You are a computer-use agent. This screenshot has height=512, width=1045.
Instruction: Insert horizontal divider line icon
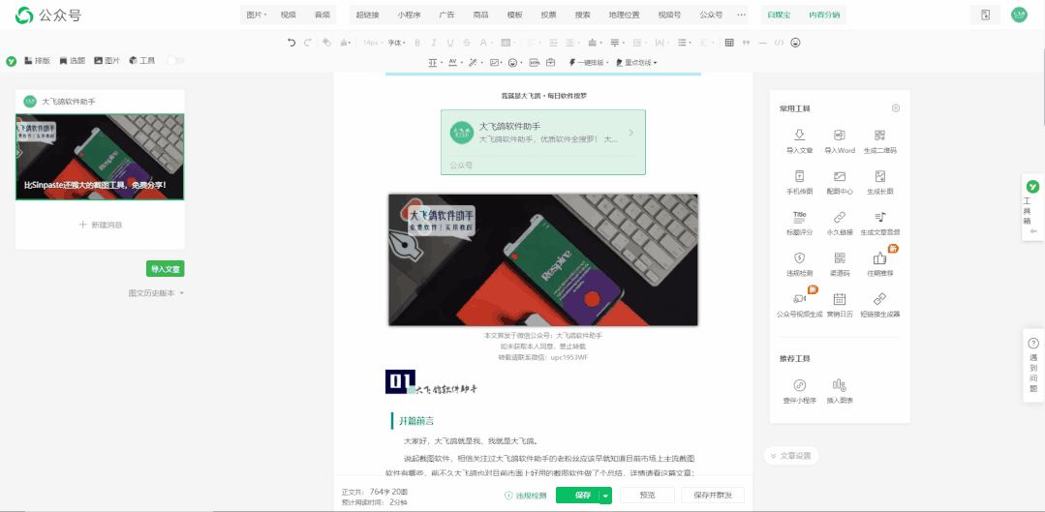coord(762,43)
